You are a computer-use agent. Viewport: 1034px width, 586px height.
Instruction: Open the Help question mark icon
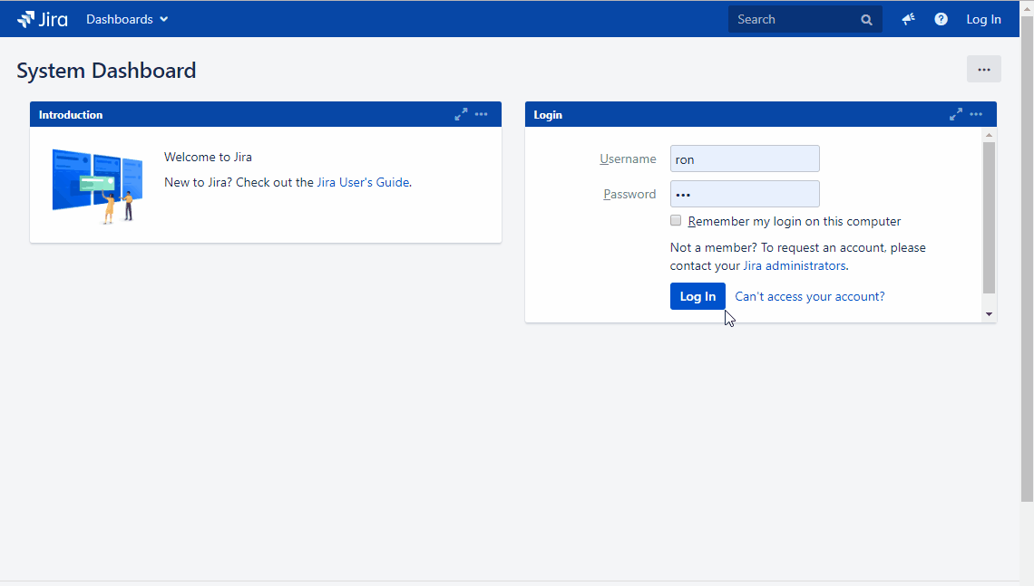tap(941, 18)
